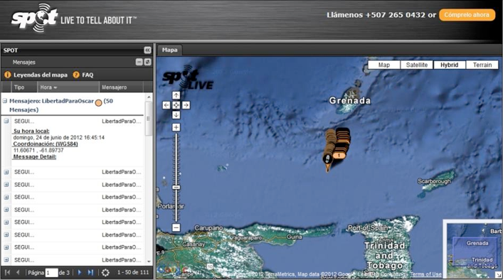The width and height of the screenshot is (503, 280).
Task: Switch map view to Map
Action: (x=383, y=65)
